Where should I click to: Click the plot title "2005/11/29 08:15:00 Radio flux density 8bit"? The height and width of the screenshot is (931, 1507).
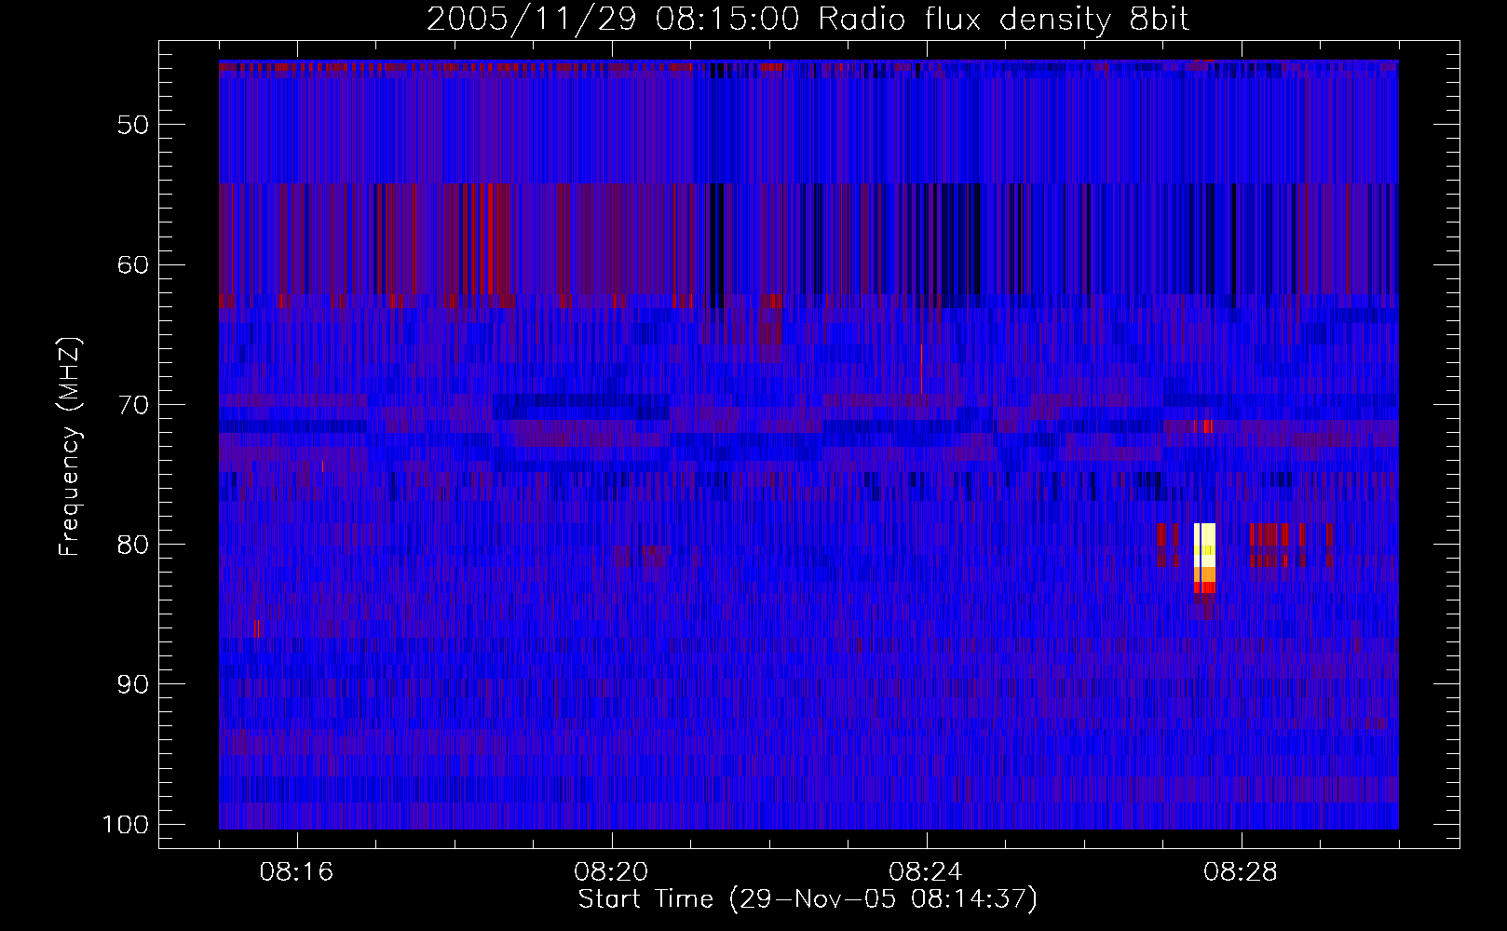pyautogui.click(x=808, y=20)
